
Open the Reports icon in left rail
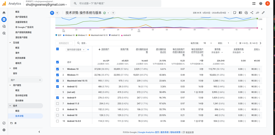coord(4,19)
